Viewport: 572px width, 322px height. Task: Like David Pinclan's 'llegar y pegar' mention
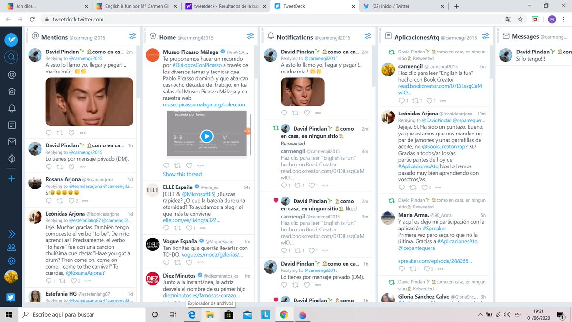(71, 133)
